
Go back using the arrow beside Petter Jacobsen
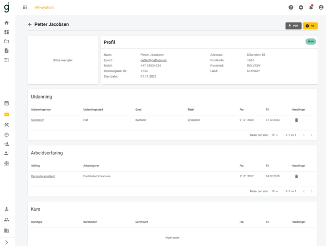[x=30, y=24]
